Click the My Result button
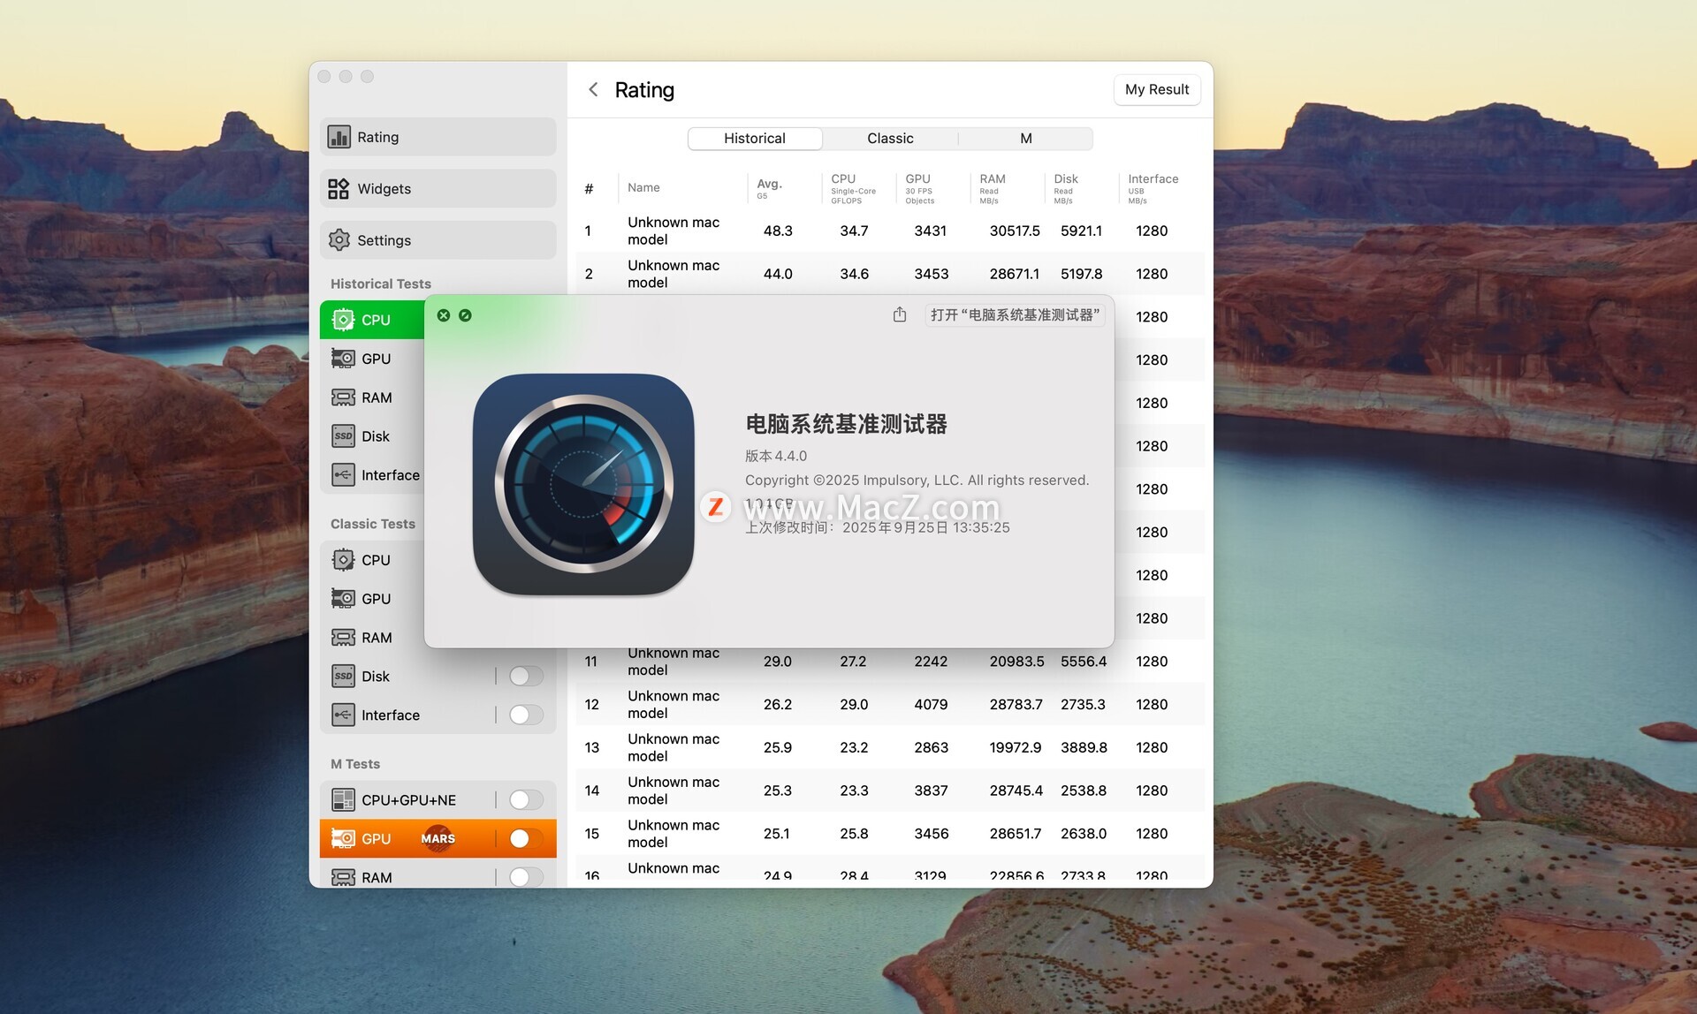 pos(1156,90)
